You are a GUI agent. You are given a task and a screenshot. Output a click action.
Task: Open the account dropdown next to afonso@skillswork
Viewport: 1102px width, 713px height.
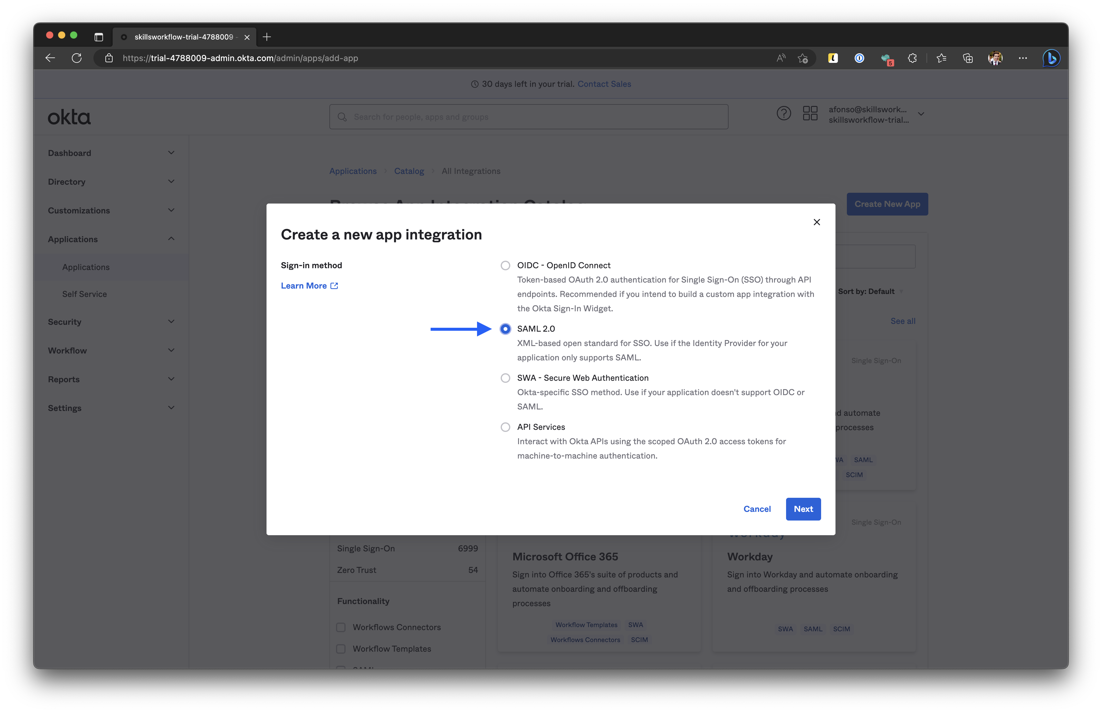921,114
